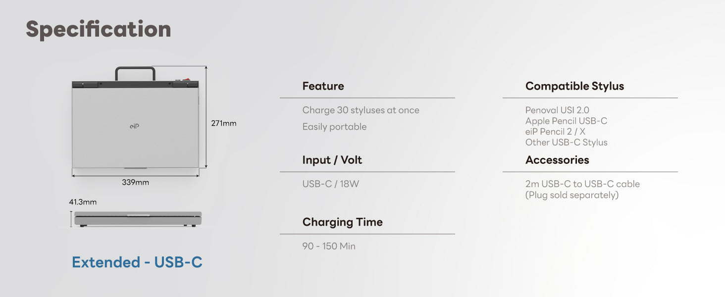Click "Charge 30 styluses at once" text
The height and width of the screenshot is (297, 725).
[x=361, y=110]
